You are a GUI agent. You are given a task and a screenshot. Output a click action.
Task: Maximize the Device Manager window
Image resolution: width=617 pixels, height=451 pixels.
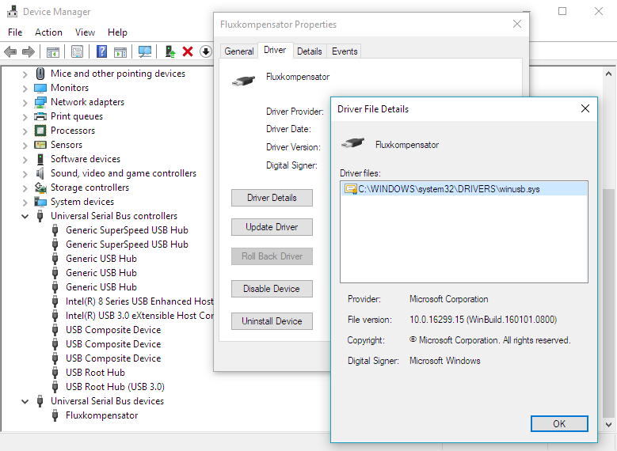point(562,11)
